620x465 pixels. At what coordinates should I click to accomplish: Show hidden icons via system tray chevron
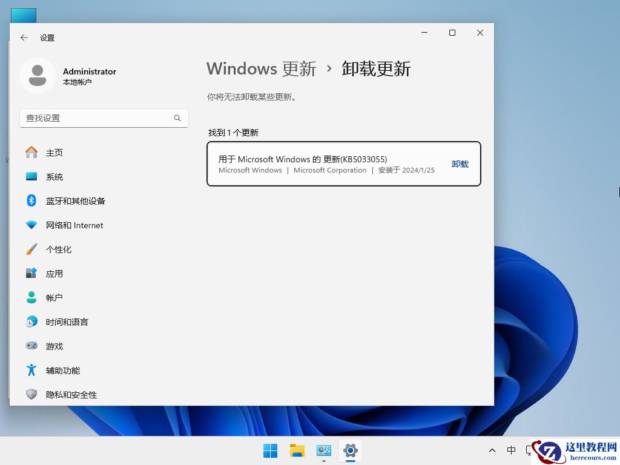[492, 450]
